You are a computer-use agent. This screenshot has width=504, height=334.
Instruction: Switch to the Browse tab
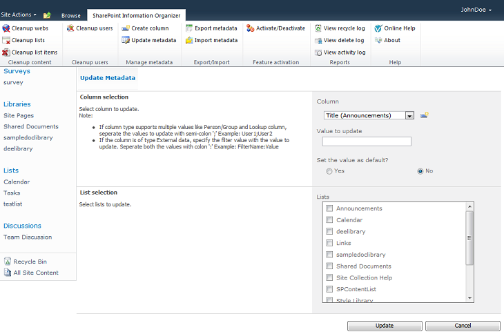point(71,15)
